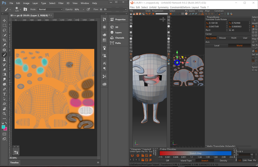Screen dimensions: 258x167
Task: Open the Constrain&Deform menu
Action: [180, 7]
